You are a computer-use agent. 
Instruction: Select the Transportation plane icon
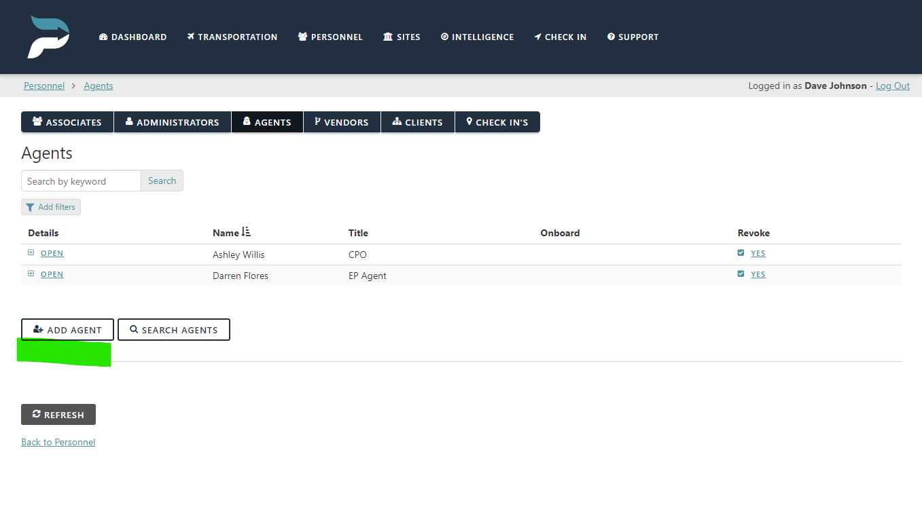[191, 37]
